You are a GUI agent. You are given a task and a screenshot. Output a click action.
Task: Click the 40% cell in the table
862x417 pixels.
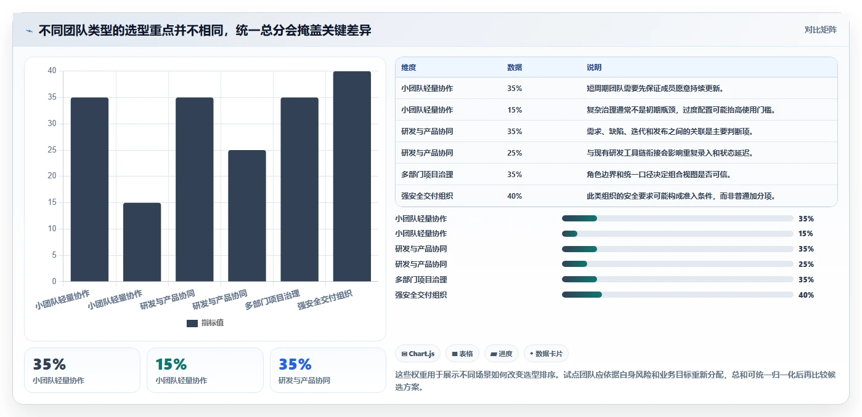coord(514,196)
